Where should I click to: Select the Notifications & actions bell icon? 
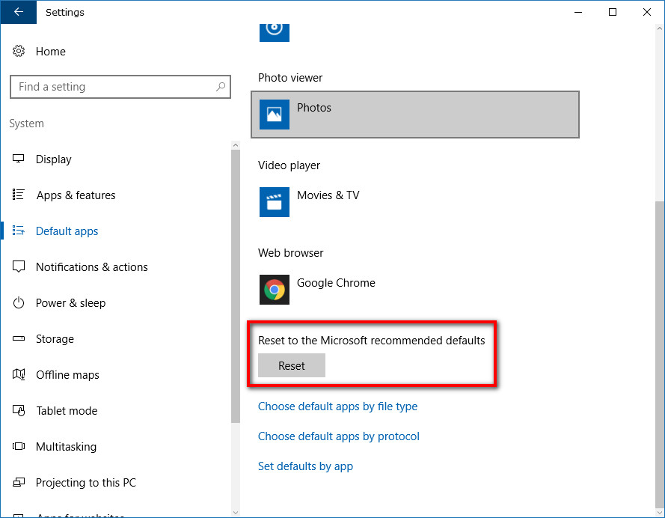click(x=21, y=266)
